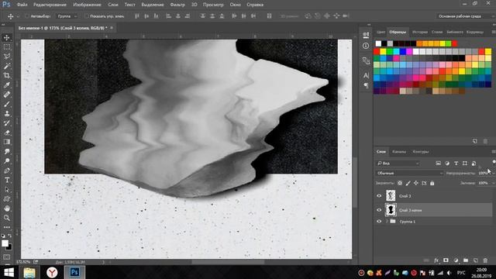Image resolution: width=496 pixels, height=279 pixels.
Task: Toggle lock image pixels brush icon
Action: click(408, 183)
